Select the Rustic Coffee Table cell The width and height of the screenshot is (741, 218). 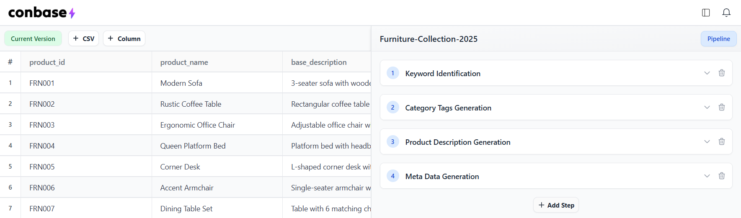pyautogui.click(x=217, y=104)
